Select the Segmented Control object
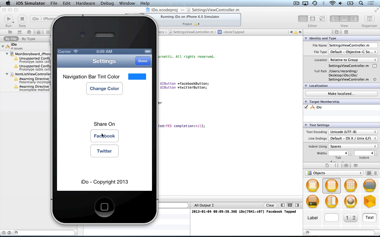Image resolution: width=380 pixels, height=237 pixels. pyautogui.click(x=351, y=218)
